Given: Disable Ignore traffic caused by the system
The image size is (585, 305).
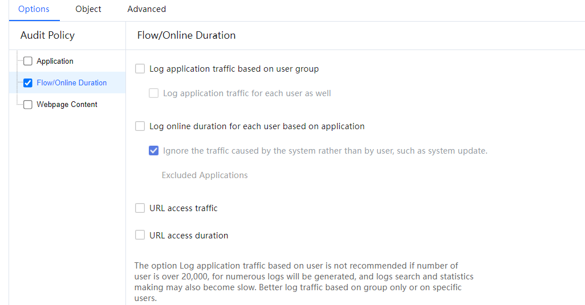Looking at the screenshot, I should point(154,151).
